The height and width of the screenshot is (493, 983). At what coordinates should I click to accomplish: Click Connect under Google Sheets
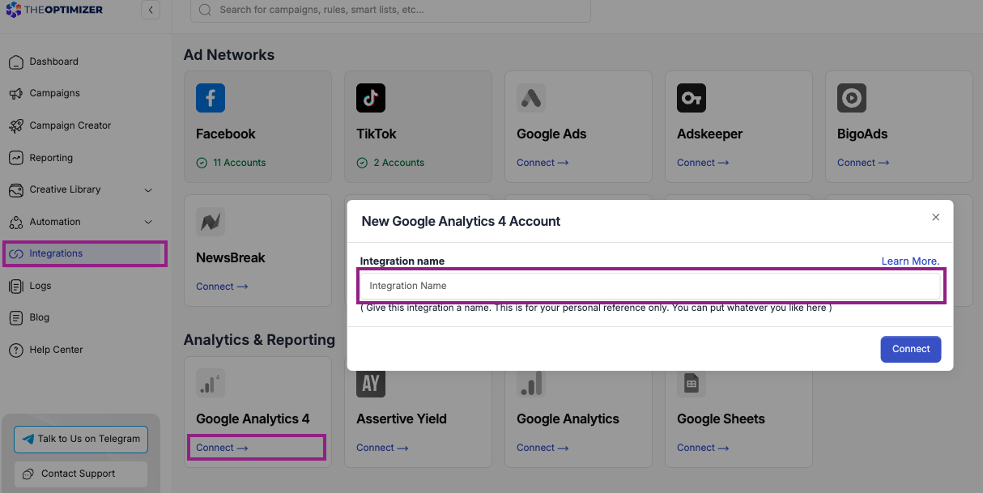coord(703,448)
